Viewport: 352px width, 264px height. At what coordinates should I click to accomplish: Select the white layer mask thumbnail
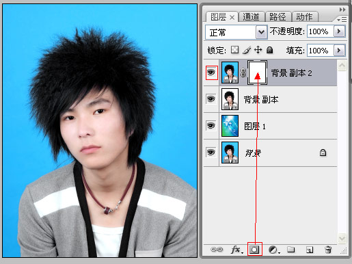[257, 72]
